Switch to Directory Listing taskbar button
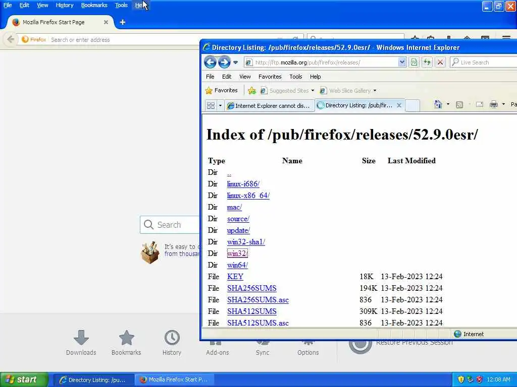The width and height of the screenshot is (517, 387). pyautogui.click(x=93, y=380)
